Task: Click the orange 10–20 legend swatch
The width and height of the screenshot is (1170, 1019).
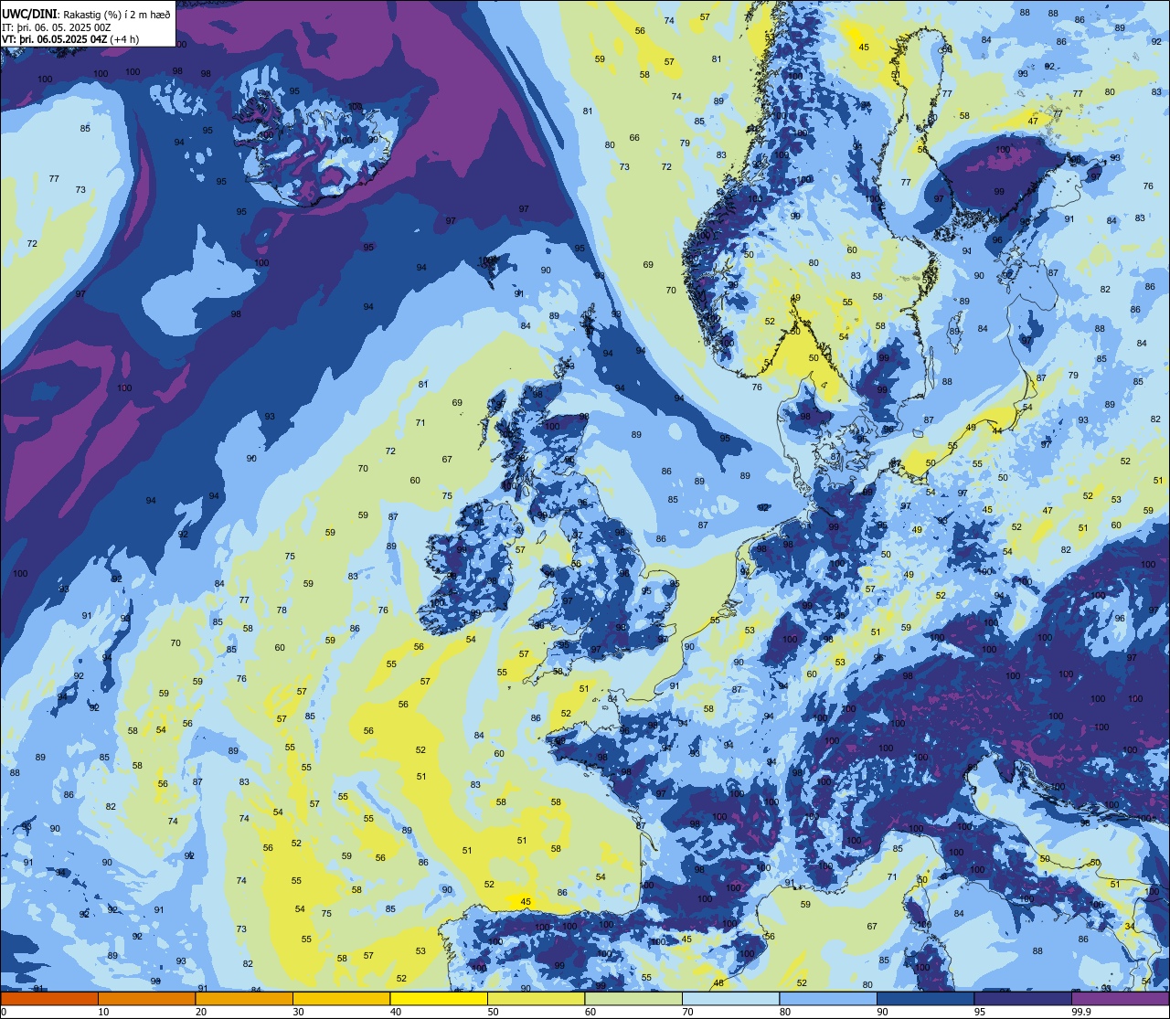Action: coord(146,999)
